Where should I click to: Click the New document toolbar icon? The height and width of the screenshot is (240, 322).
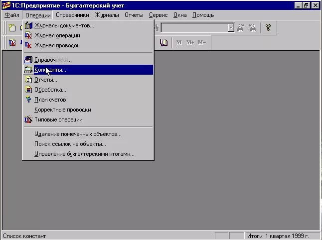[x=12, y=27]
